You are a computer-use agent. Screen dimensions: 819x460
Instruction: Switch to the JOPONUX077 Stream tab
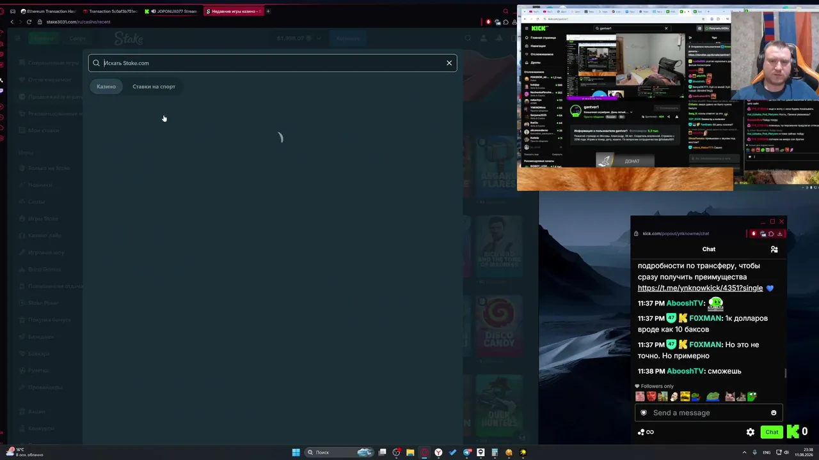171,11
